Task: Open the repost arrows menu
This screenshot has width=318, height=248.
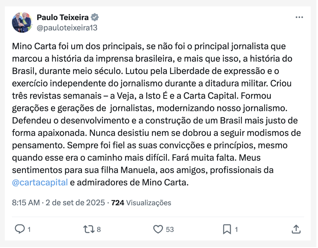Action: (89, 229)
